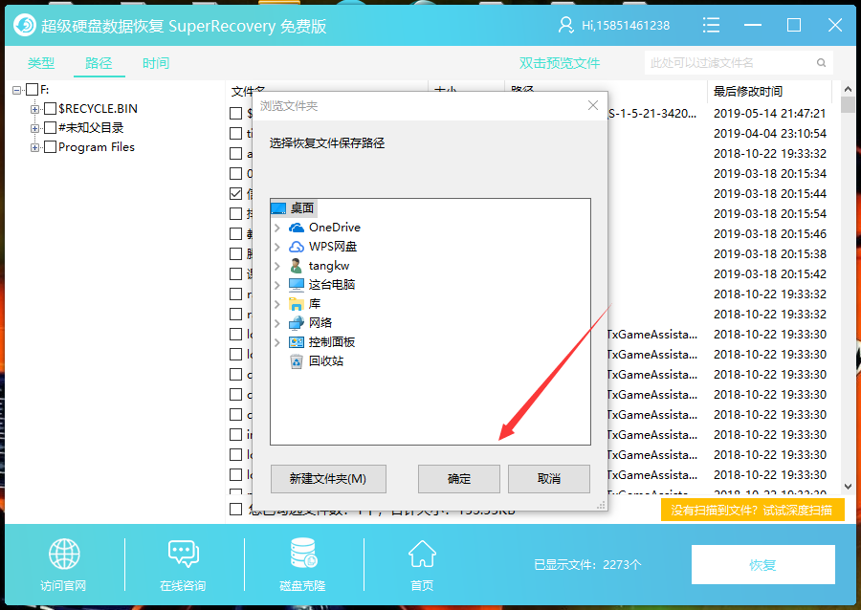The height and width of the screenshot is (610, 861).
Task: Check the #未知父目录 folder checkbox
Action: click(51, 128)
